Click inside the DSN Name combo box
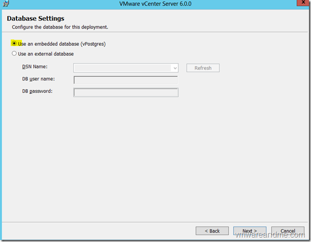Image resolution: width=311 pixels, height=242 pixels. tap(122, 68)
